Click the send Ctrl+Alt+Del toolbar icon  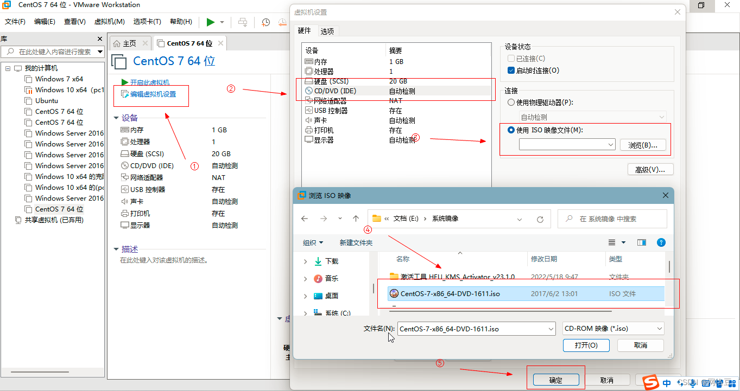pyautogui.click(x=243, y=22)
